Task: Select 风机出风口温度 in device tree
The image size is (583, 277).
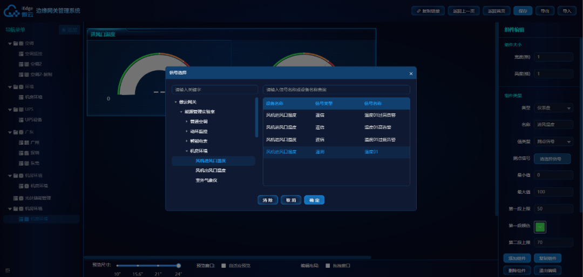Action: 211,171
